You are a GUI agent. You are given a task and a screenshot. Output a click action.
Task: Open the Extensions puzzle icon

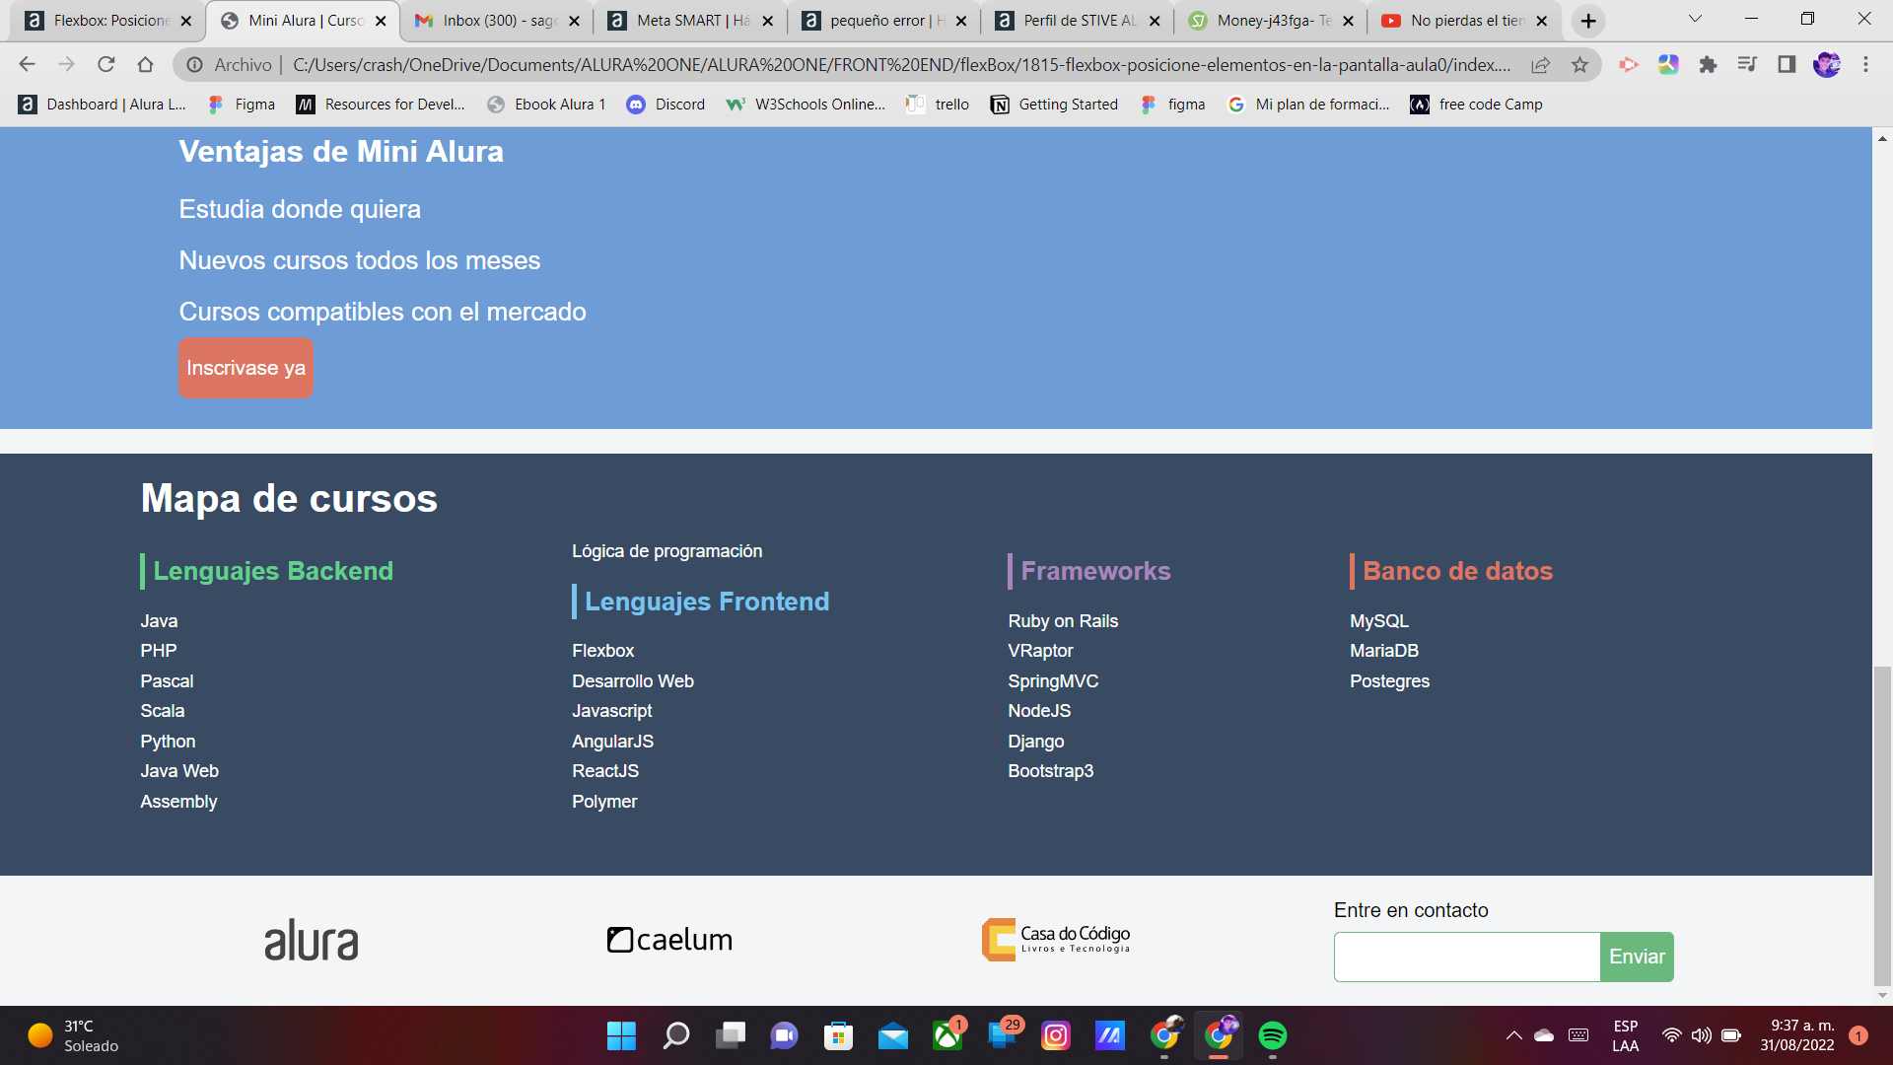coord(1708,65)
